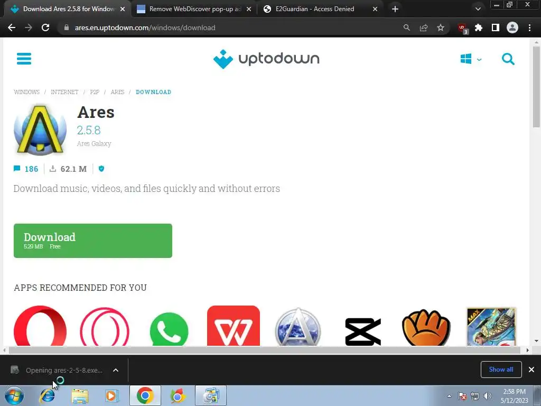Open Windows Media Player from the taskbar

(112, 395)
